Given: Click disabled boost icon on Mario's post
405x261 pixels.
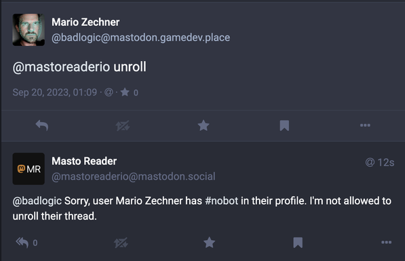Looking at the screenshot, I should tap(123, 125).
